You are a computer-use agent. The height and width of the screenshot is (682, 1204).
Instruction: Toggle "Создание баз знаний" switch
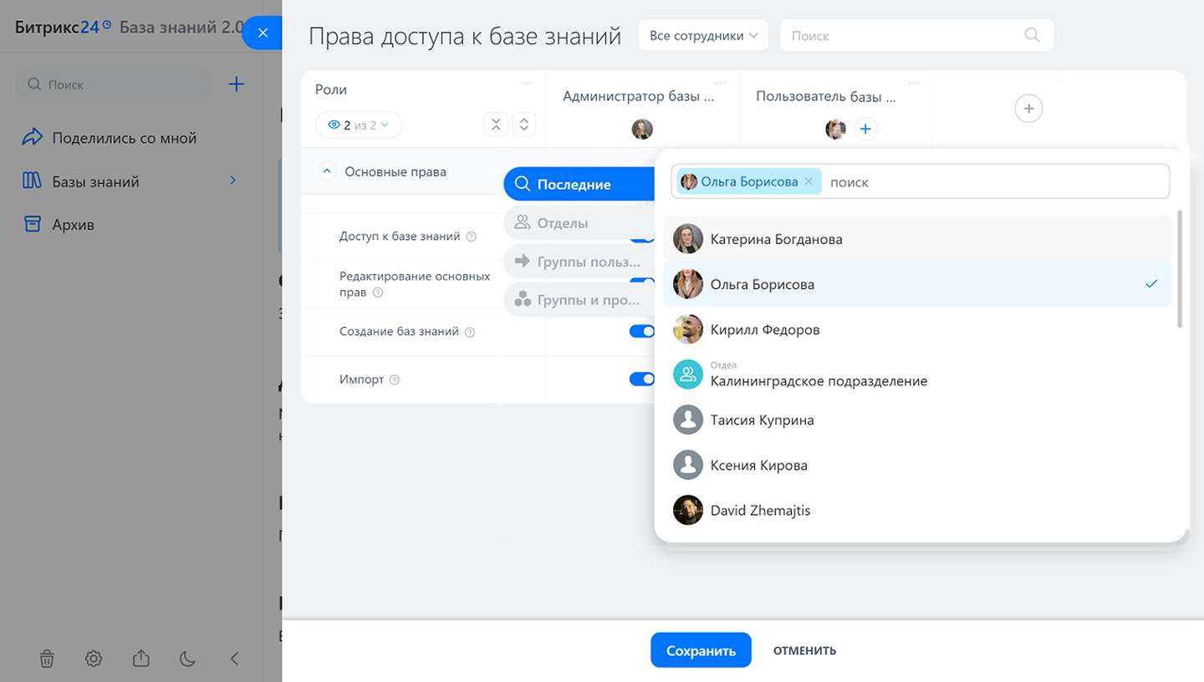coord(642,332)
